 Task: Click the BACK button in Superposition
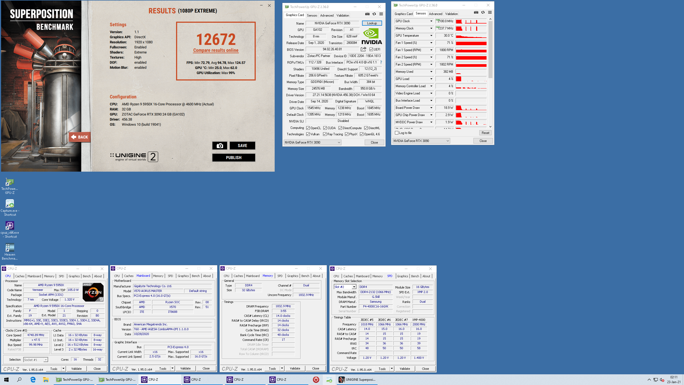pos(80,137)
